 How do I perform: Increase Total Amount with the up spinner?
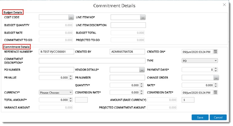click(71, 99)
